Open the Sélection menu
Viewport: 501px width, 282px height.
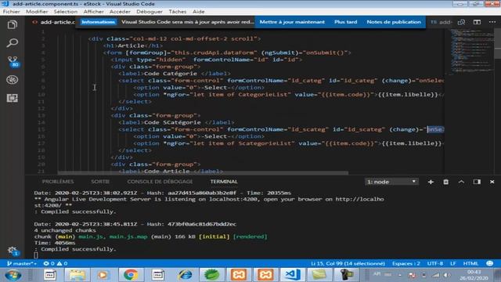[66, 12]
